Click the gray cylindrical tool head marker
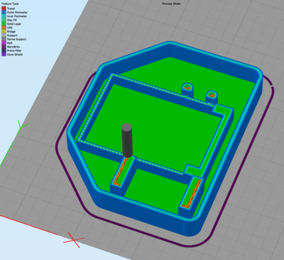Viewport: 284px width, 260px height. click(x=127, y=140)
